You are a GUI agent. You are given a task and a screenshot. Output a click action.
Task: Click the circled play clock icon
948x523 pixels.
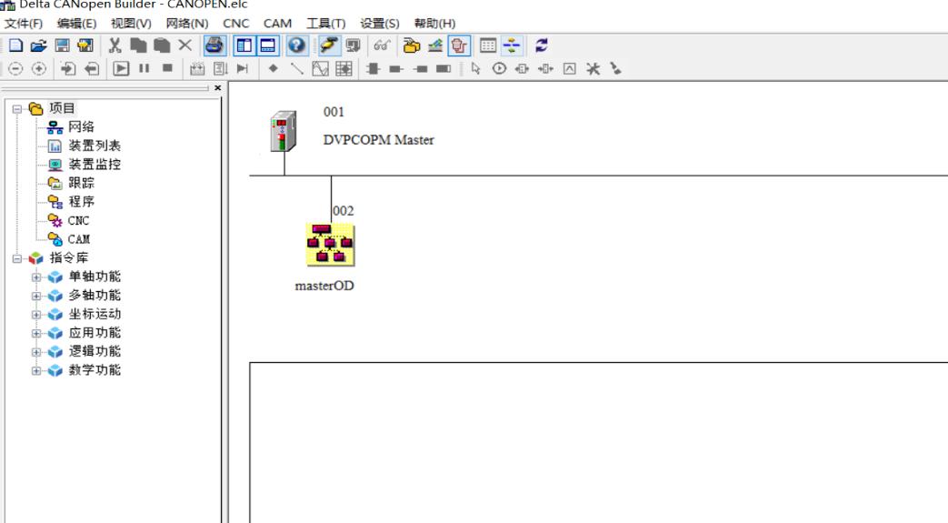499,68
